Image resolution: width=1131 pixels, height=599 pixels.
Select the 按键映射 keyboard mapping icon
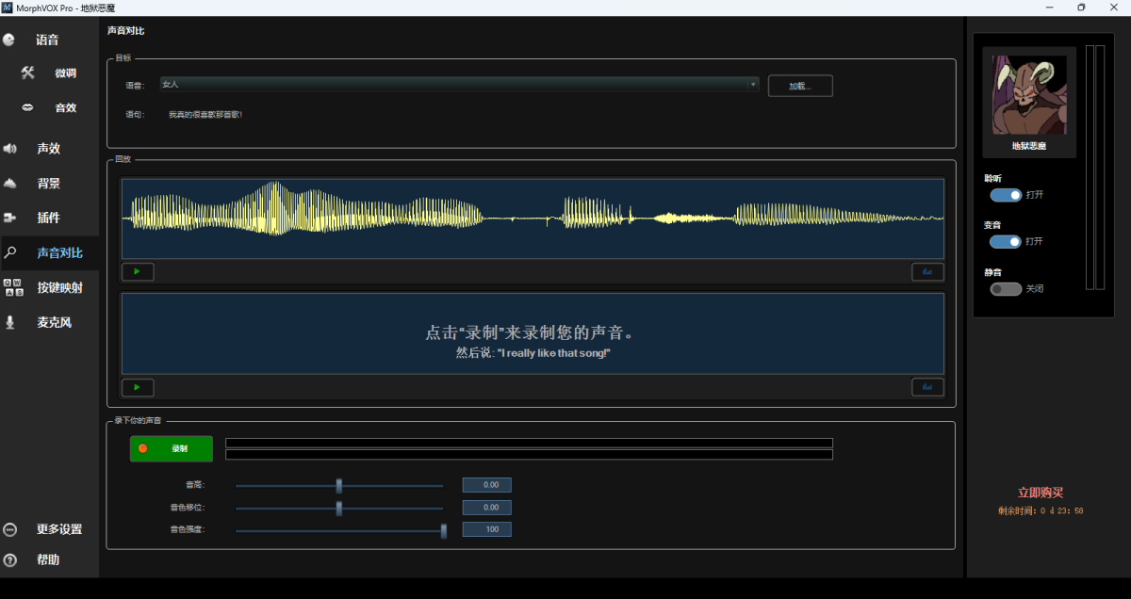click(x=10, y=287)
